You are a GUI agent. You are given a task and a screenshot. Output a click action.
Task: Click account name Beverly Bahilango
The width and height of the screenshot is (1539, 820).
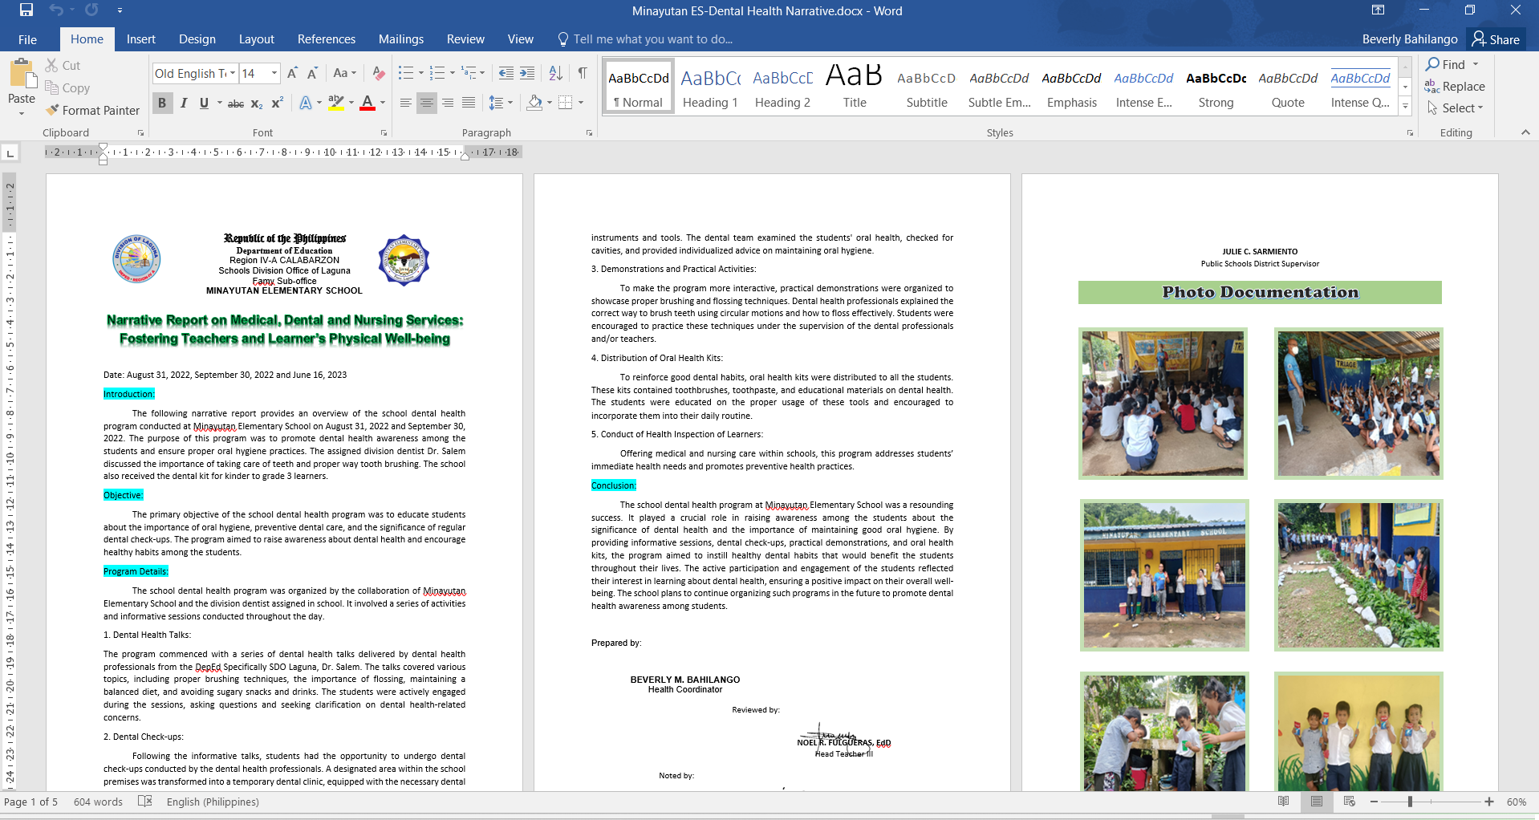[x=1410, y=39]
